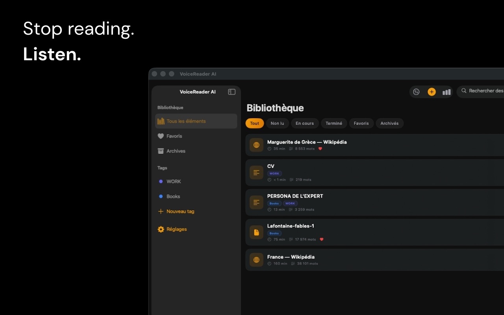The height and width of the screenshot is (315, 504).
Task: Click 3 259 mots word count
Action: click(304, 210)
